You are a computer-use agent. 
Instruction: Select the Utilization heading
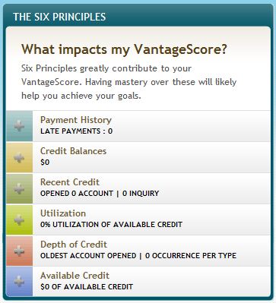[x=63, y=213]
